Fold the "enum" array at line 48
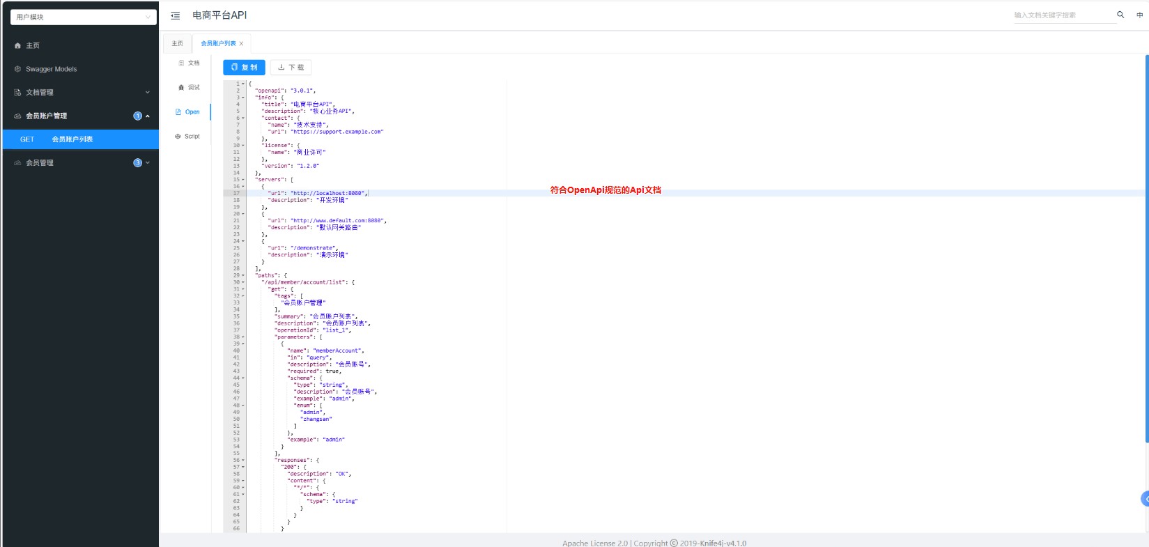Image resolution: width=1149 pixels, height=547 pixels. coord(243,405)
